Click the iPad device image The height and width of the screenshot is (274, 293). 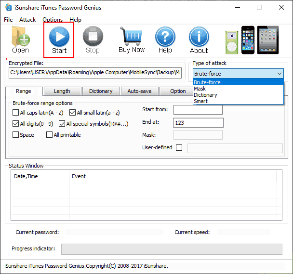pos(268,40)
